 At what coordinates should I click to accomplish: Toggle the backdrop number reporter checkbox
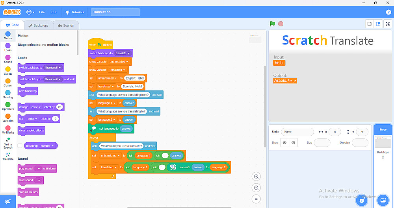tap(20, 146)
